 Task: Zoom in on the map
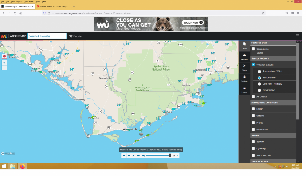point(4,63)
